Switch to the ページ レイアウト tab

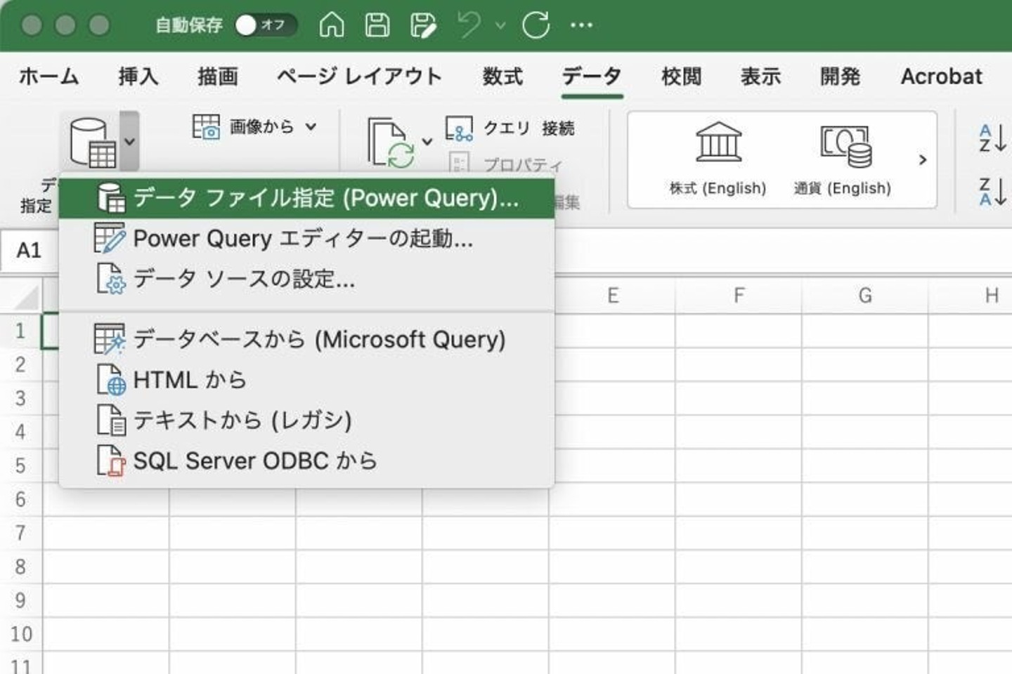(359, 76)
